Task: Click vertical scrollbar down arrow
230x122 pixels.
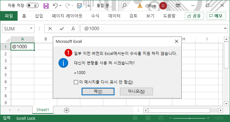Action: tap(226, 104)
